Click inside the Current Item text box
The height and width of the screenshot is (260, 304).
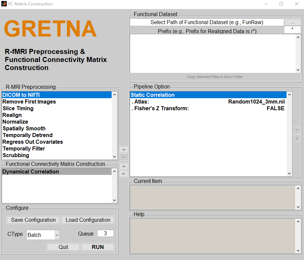coord(213,198)
